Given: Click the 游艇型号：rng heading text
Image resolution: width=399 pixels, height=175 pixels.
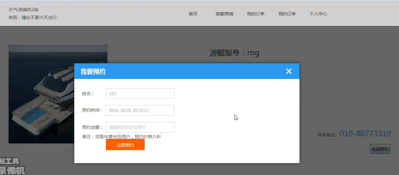Looking at the screenshot, I should click(x=235, y=53).
